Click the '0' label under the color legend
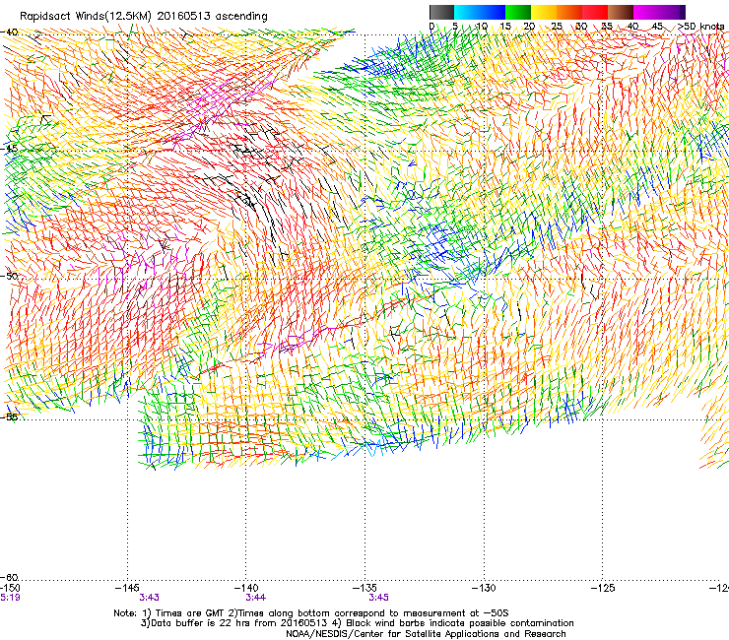 pos(431,26)
